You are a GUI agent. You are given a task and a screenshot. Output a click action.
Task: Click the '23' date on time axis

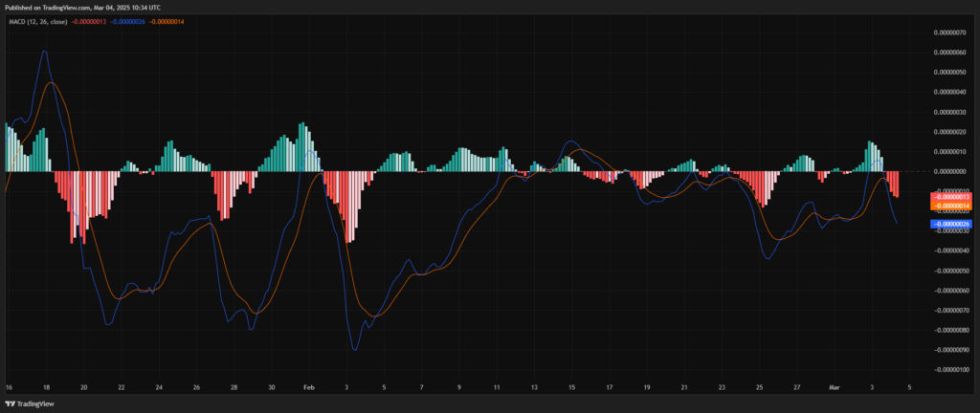tap(722, 387)
